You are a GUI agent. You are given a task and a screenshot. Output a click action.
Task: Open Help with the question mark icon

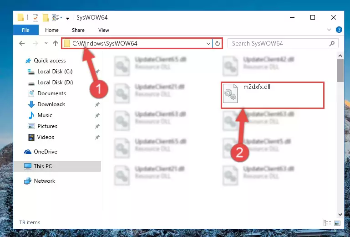(339, 30)
